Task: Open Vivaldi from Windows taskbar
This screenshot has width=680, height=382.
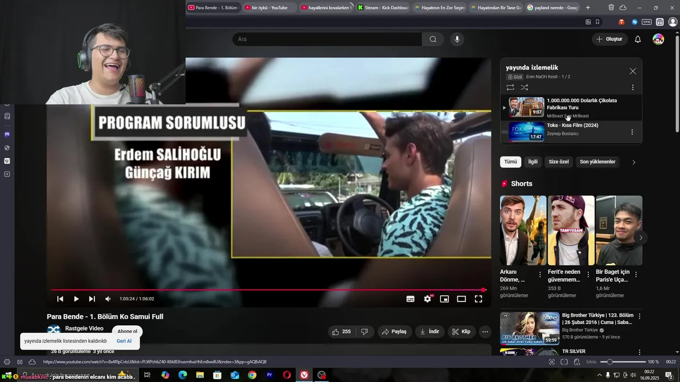Action: [304, 375]
